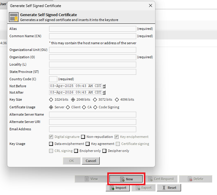The image size is (217, 195).
Task: Click the New certificate button
Action: (126, 179)
